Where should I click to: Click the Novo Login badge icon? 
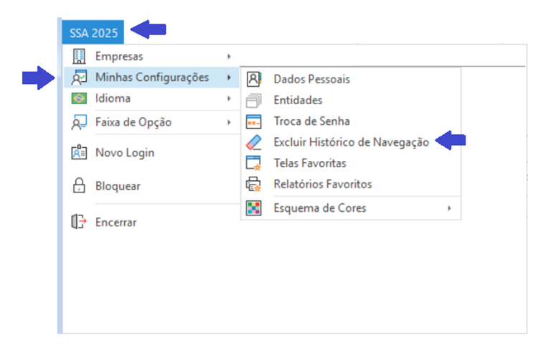(x=79, y=152)
